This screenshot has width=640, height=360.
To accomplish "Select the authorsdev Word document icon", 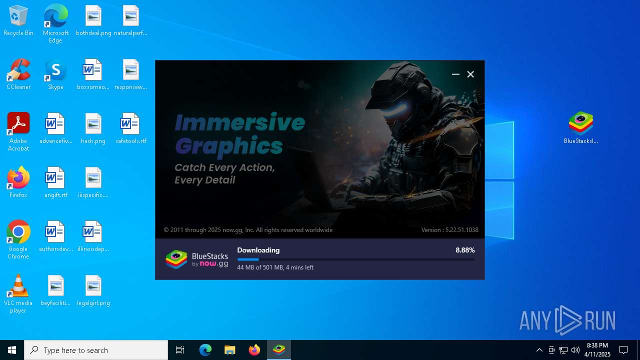I will (55, 236).
